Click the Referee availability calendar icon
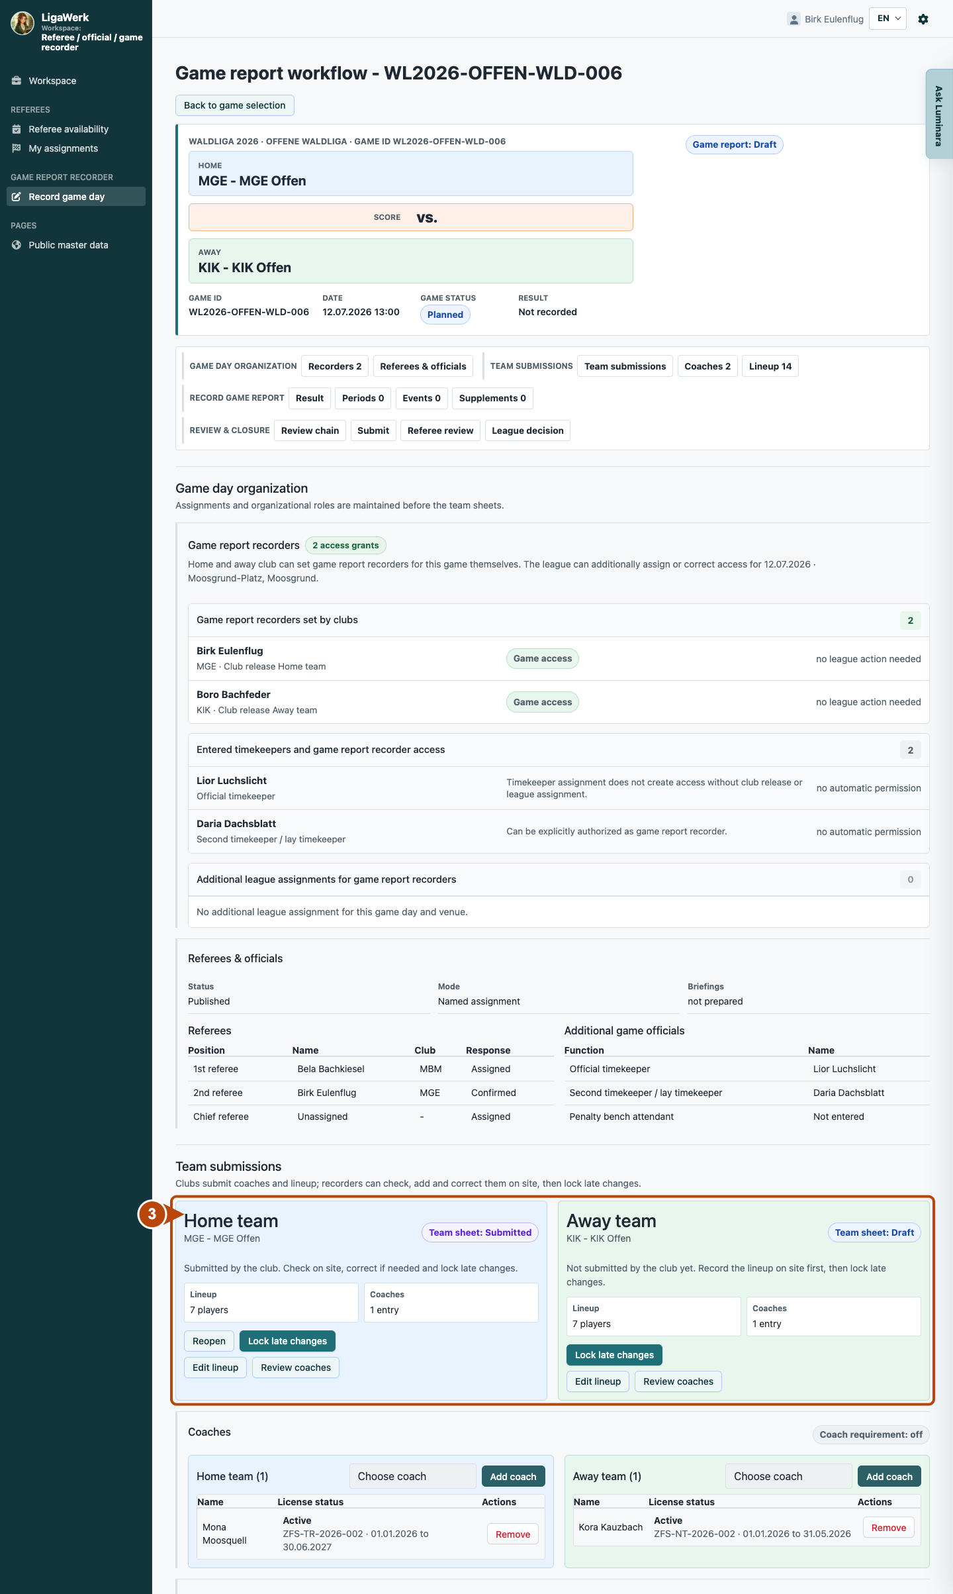 click(x=17, y=129)
